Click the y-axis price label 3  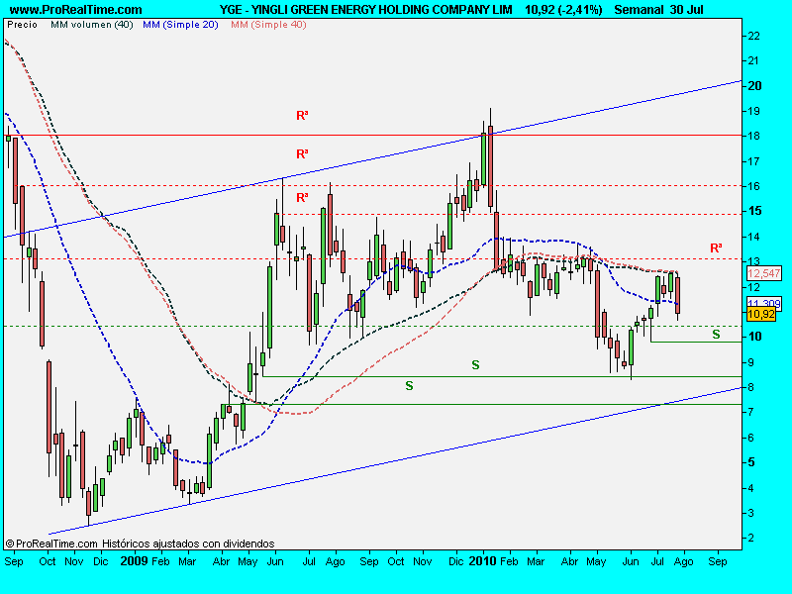click(x=750, y=513)
